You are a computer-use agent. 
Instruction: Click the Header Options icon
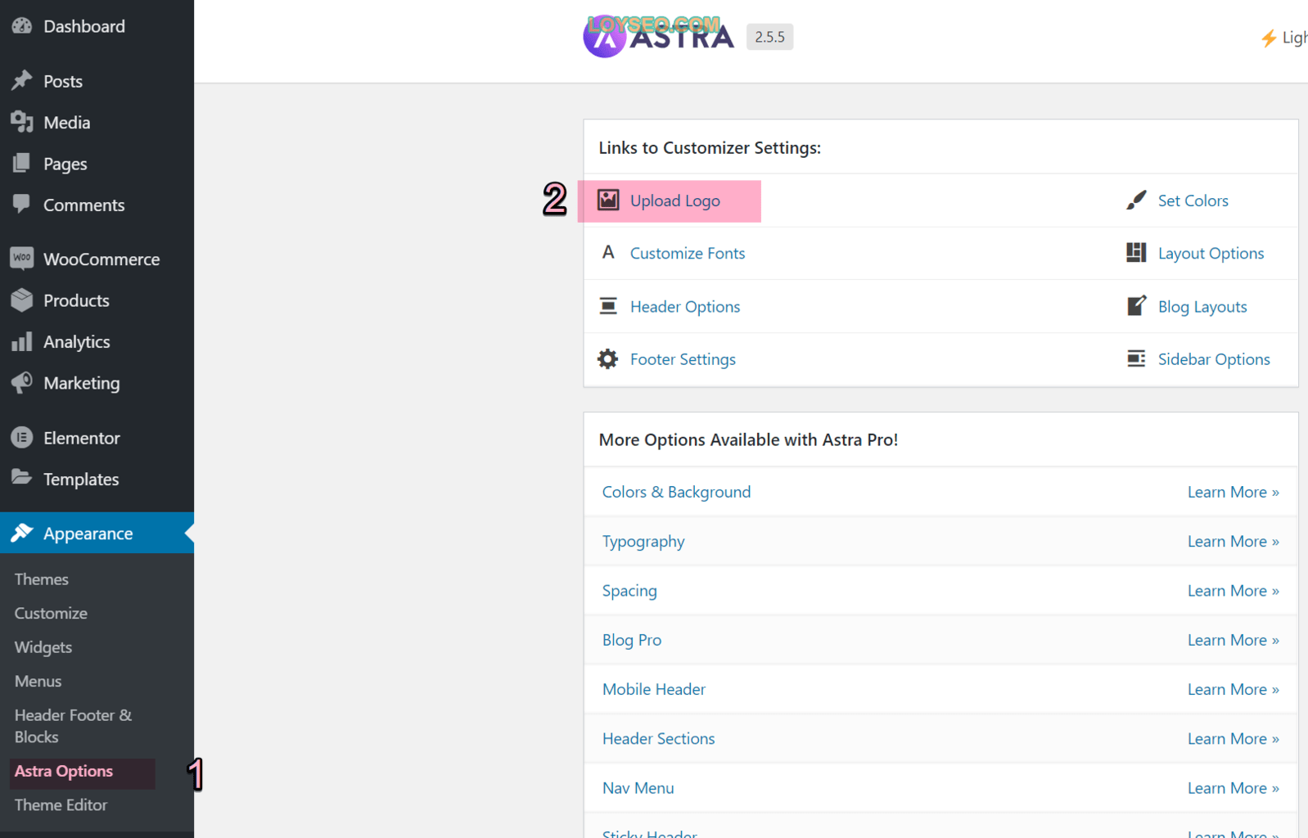607,306
